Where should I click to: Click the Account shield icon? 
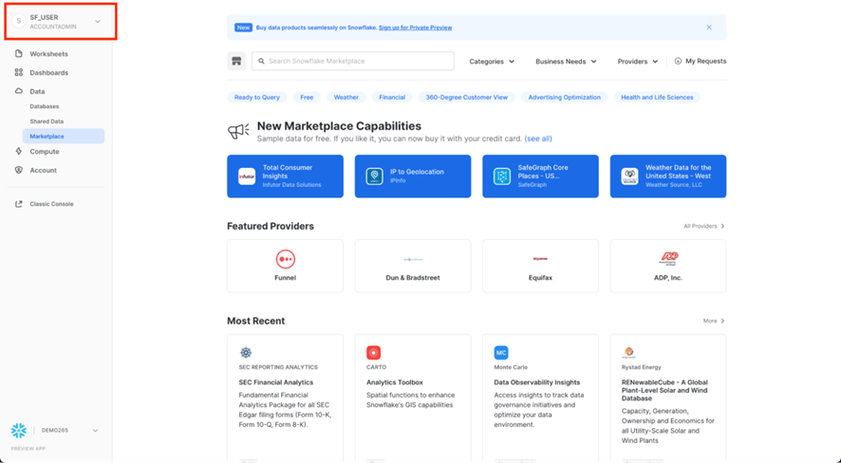click(19, 170)
